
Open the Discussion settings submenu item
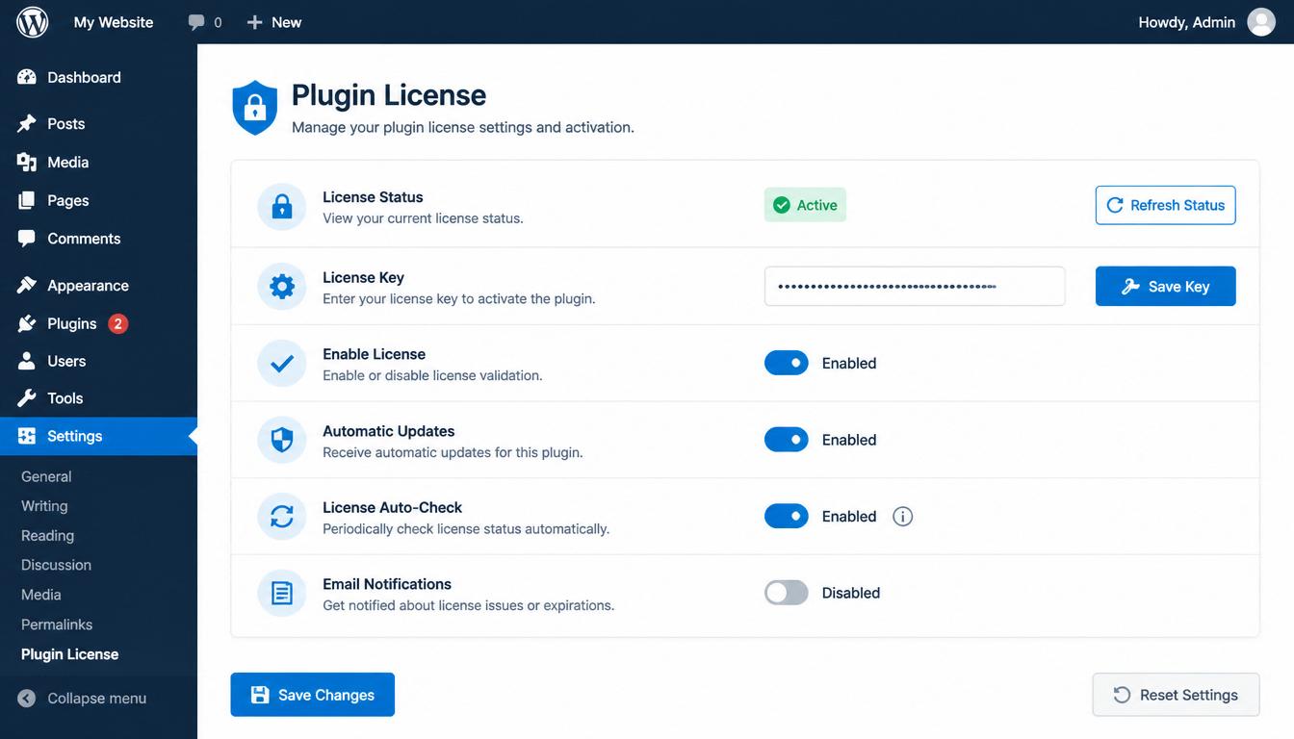(56, 565)
